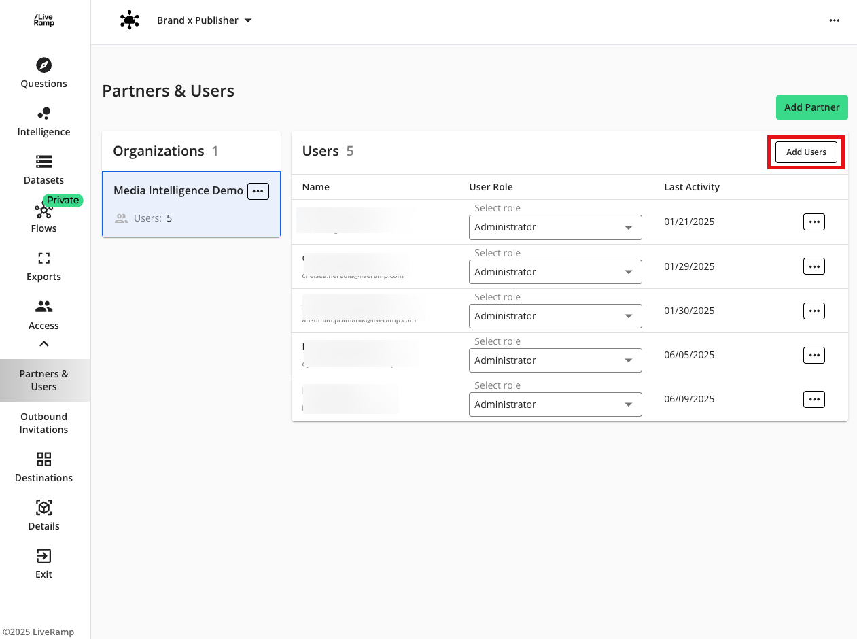Open the Flows icon in sidebar

coord(43,211)
